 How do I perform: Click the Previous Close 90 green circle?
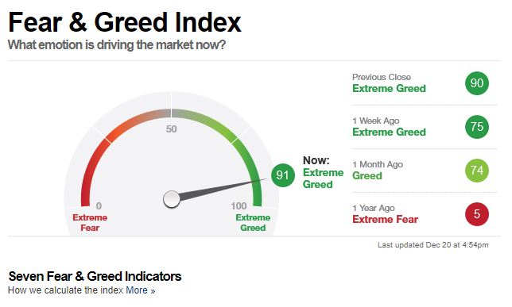[477, 83]
